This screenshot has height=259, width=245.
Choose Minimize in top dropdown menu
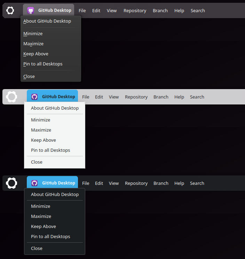point(51,34)
